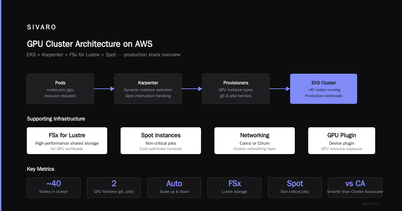Click 'Calico or Cilium' text
Screen dimensions: 402x211
pyautogui.click(x=255, y=143)
